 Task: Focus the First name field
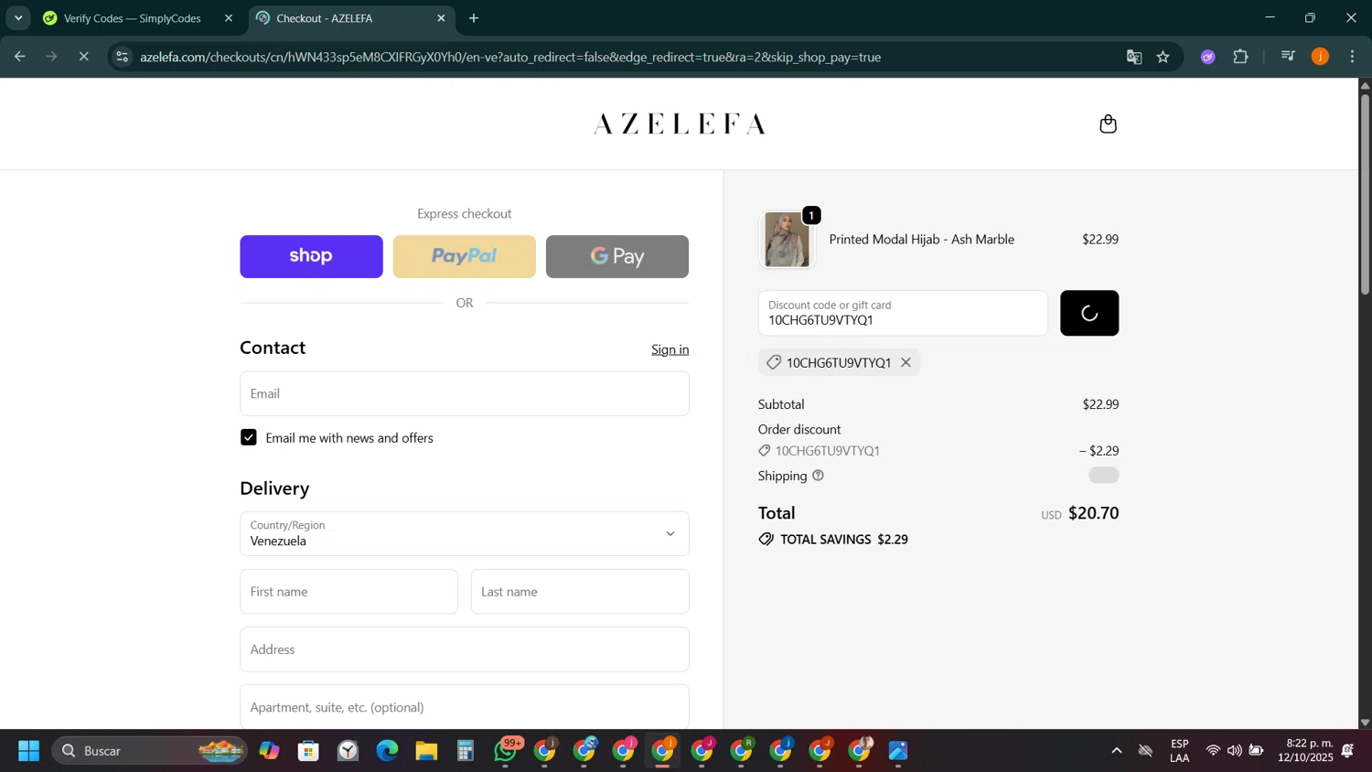(348, 592)
